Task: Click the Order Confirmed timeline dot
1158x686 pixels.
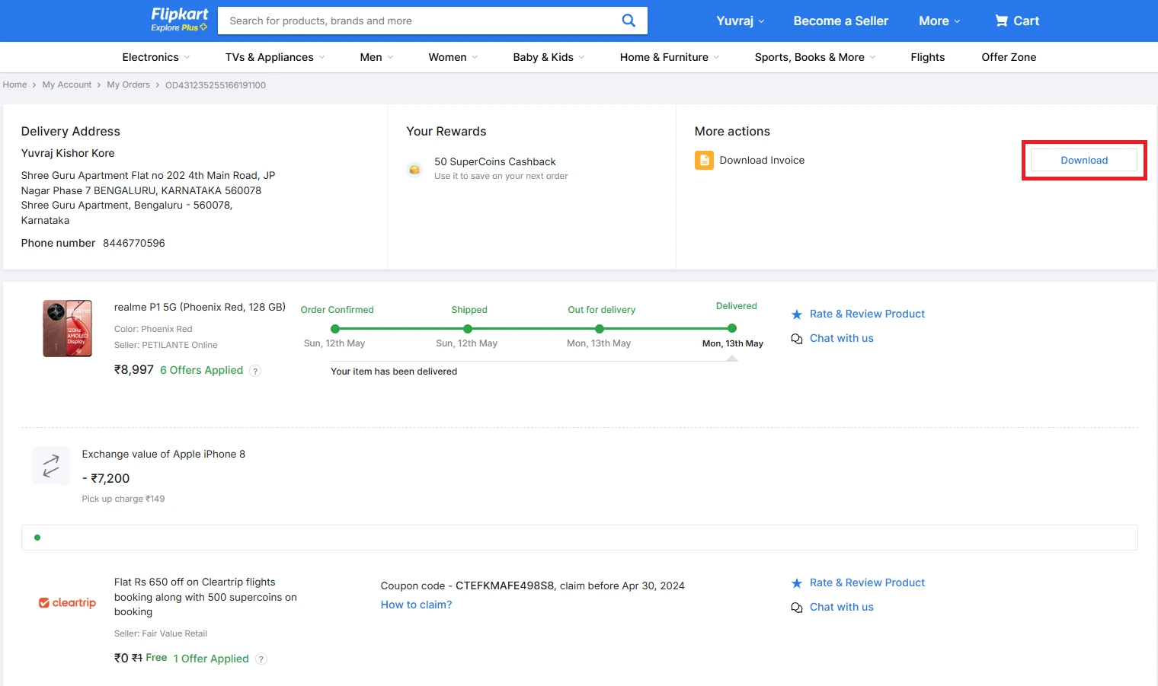Action: tap(335, 329)
